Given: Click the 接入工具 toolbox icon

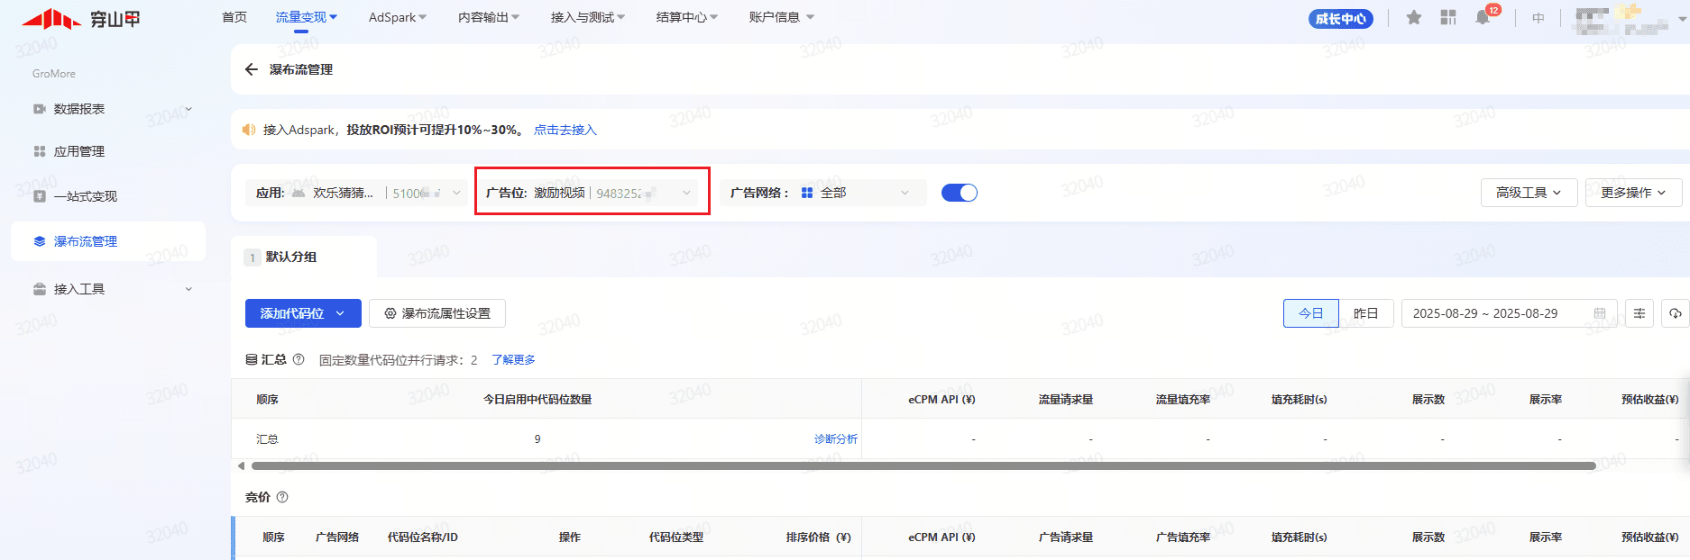Looking at the screenshot, I should click(40, 289).
